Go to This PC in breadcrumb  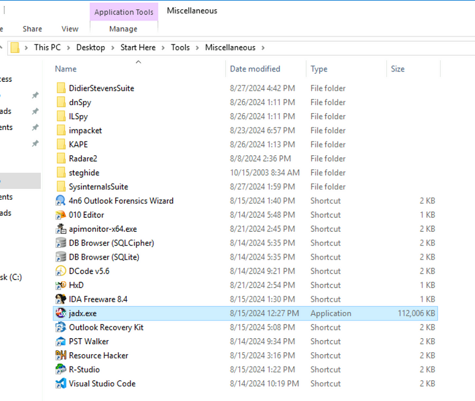47,48
